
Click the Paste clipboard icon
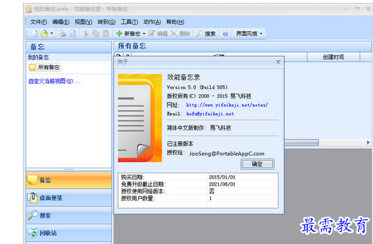pyautogui.click(x=106, y=34)
